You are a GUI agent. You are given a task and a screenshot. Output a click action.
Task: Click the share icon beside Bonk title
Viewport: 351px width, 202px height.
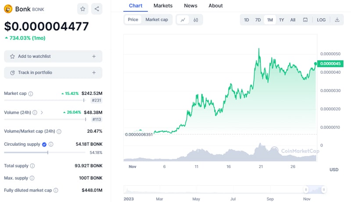(97, 9)
